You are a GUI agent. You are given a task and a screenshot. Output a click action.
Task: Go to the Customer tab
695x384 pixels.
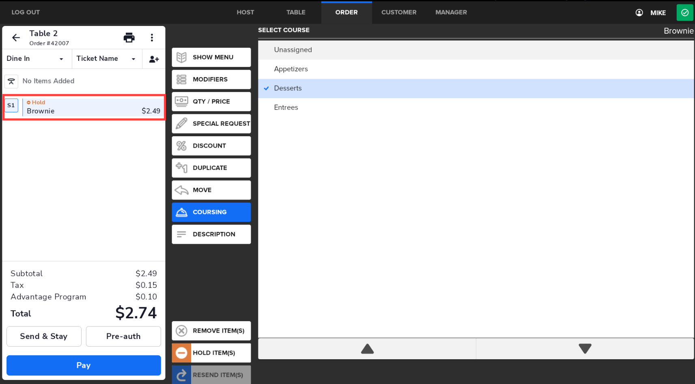(x=398, y=13)
